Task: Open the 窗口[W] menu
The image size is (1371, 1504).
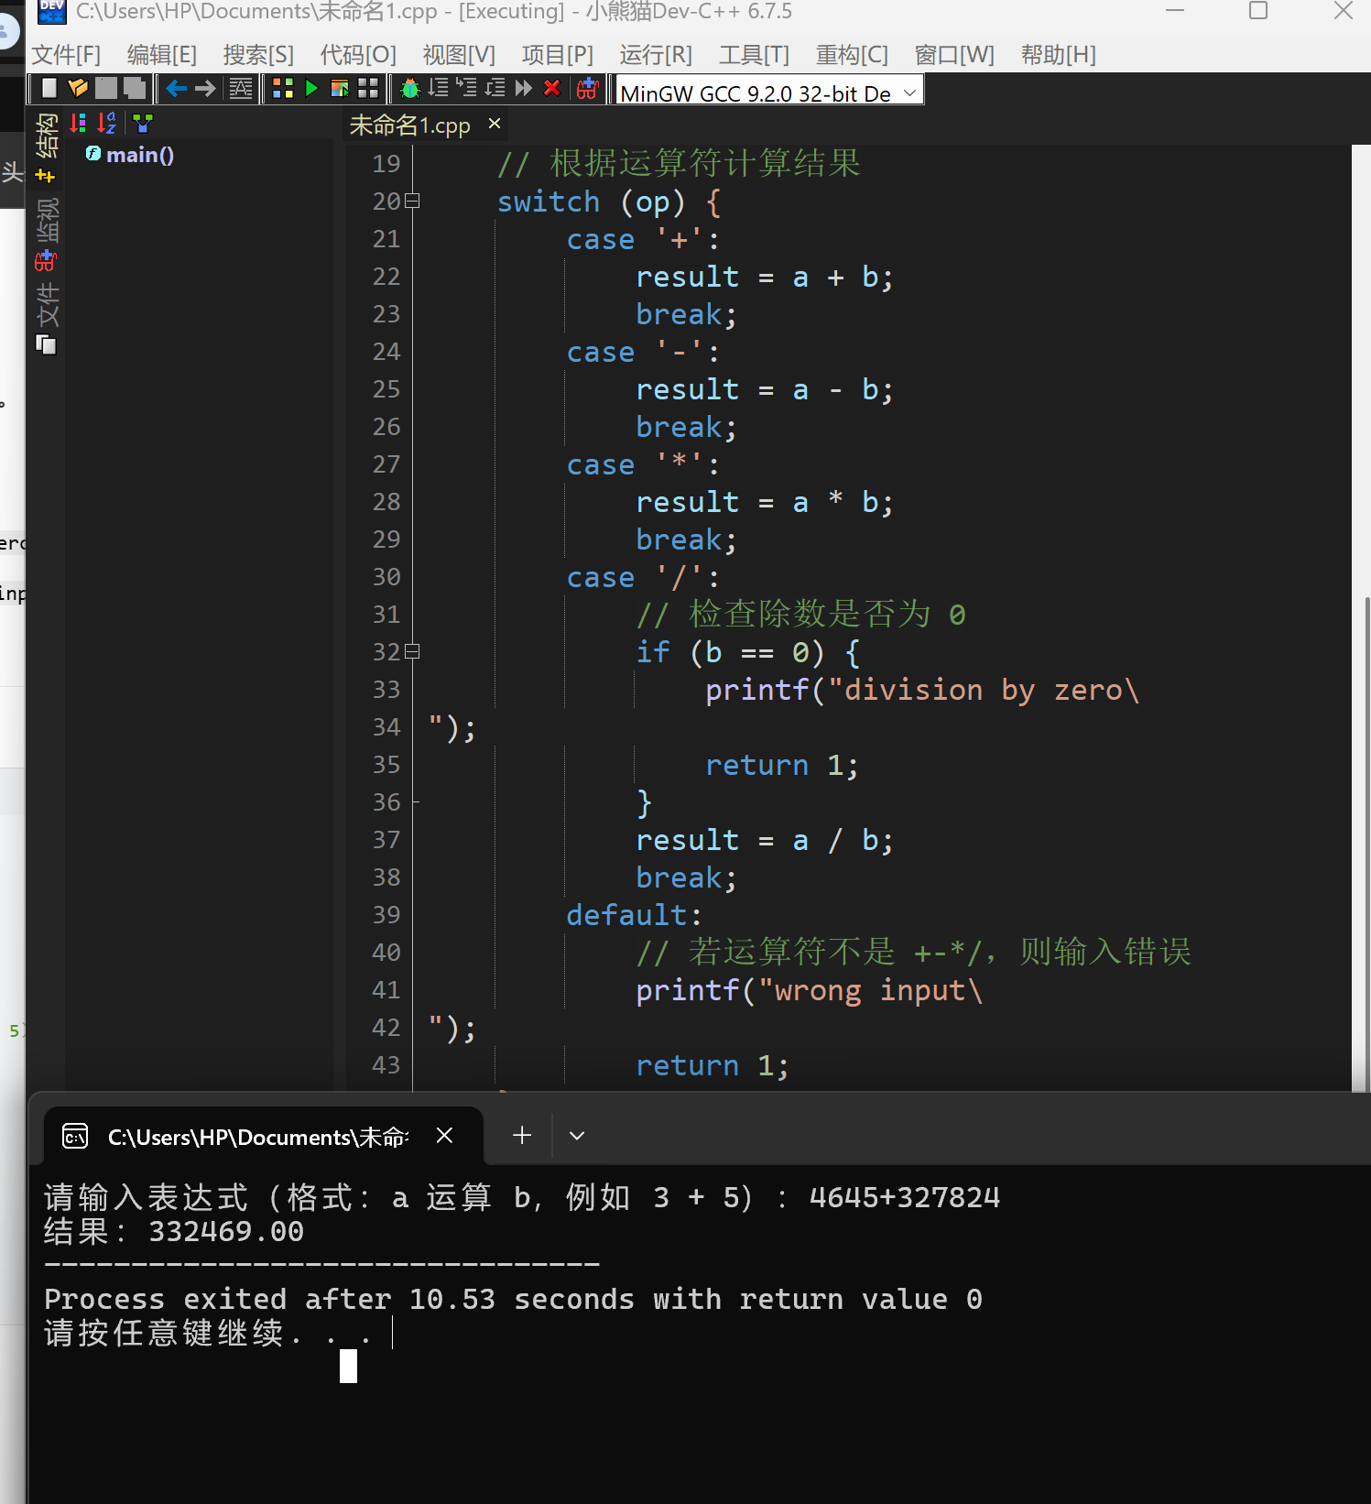Action: (x=954, y=55)
